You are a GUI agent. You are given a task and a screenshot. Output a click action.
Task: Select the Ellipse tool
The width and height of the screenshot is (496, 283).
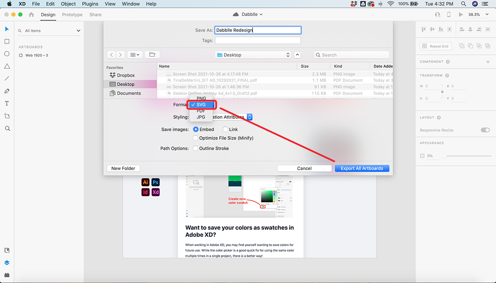(x=7, y=54)
